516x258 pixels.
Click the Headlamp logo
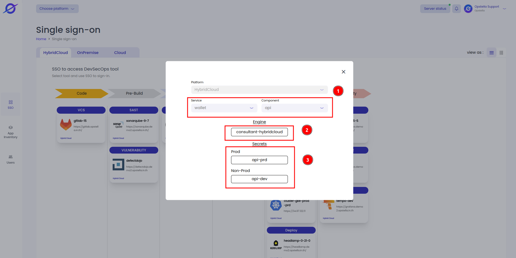(x=276, y=245)
